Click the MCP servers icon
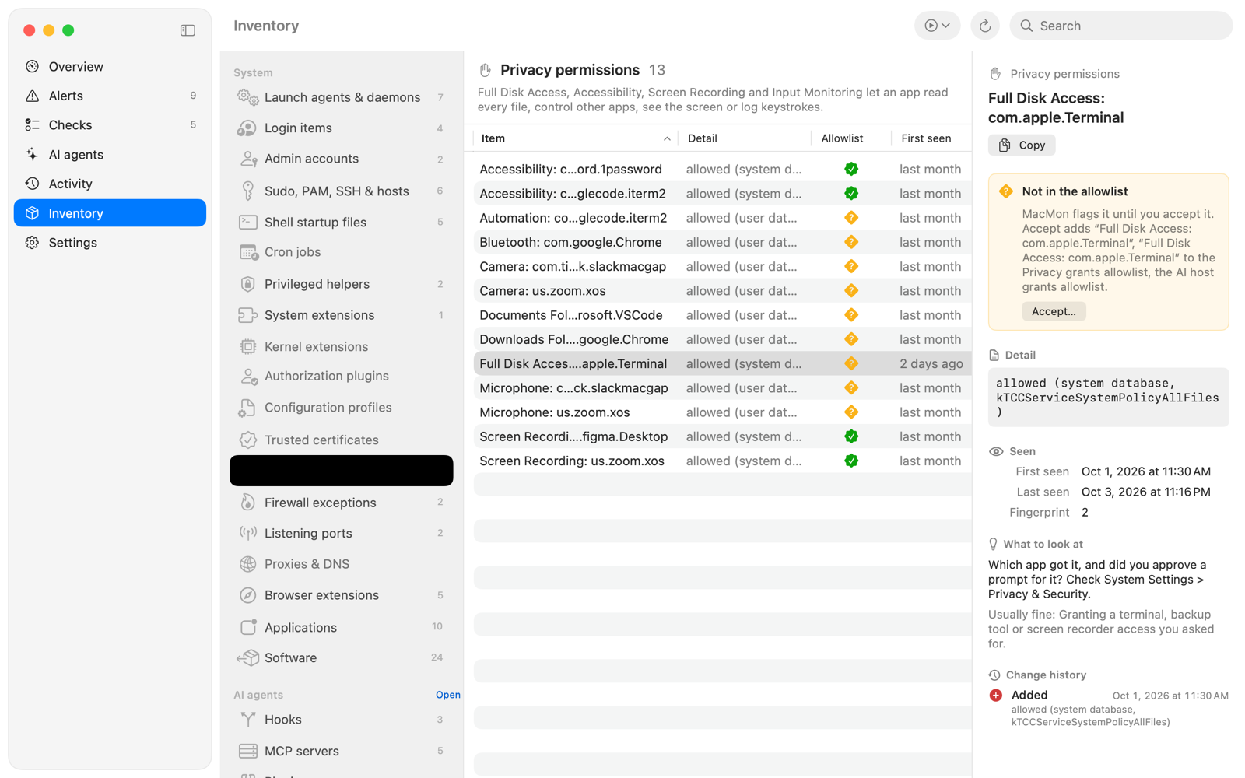 click(248, 751)
